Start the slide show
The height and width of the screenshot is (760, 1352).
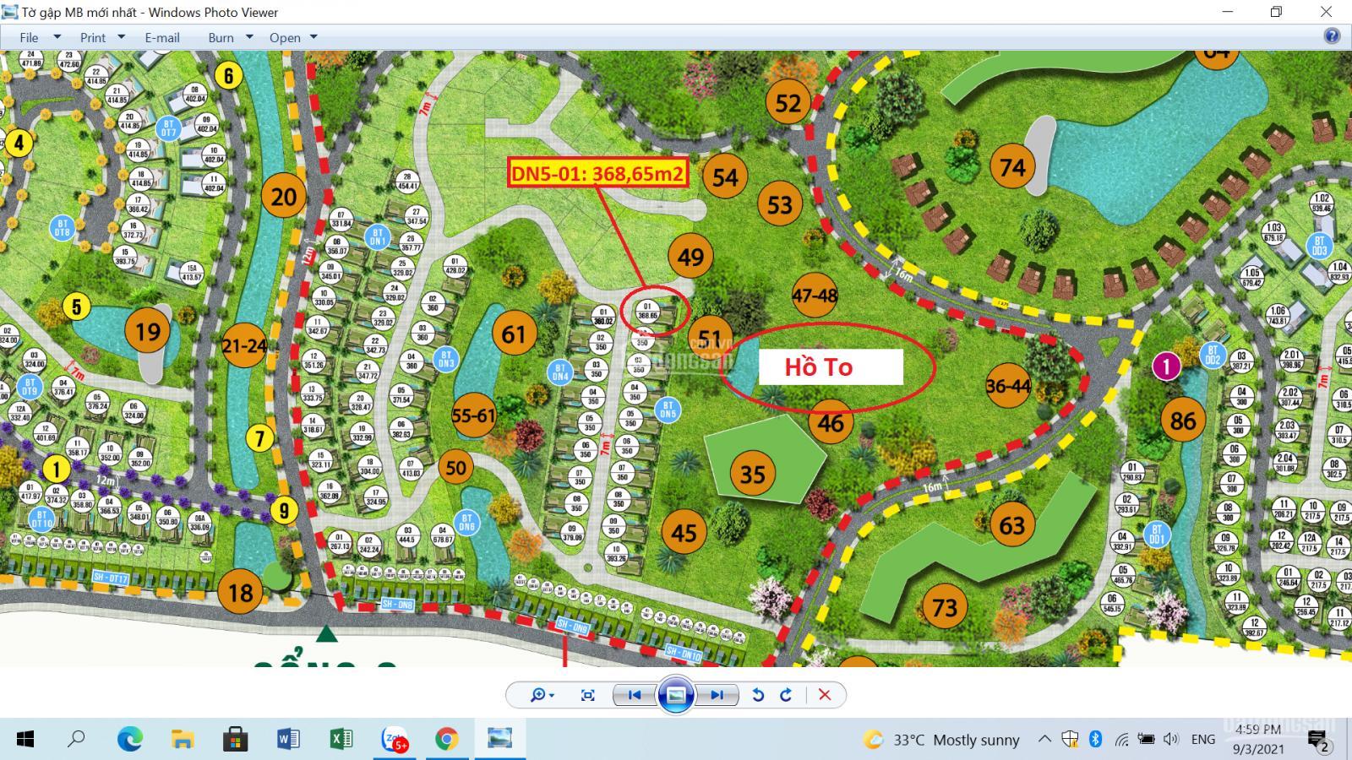pyautogui.click(x=676, y=695)
